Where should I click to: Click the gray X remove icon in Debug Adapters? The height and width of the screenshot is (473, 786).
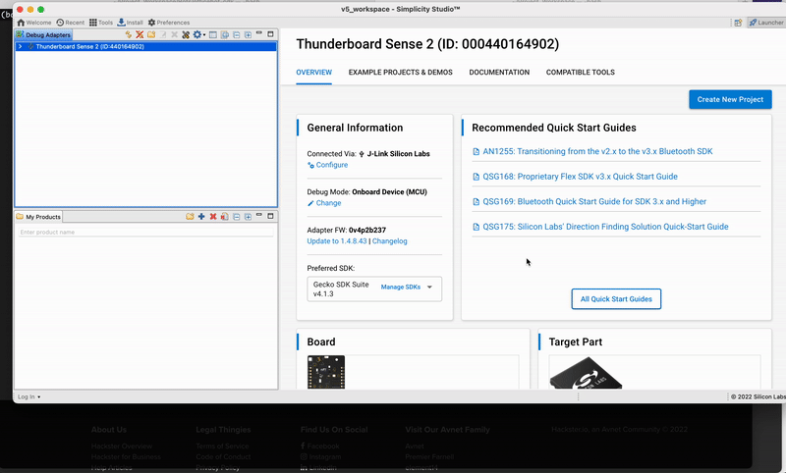(175, 34)
